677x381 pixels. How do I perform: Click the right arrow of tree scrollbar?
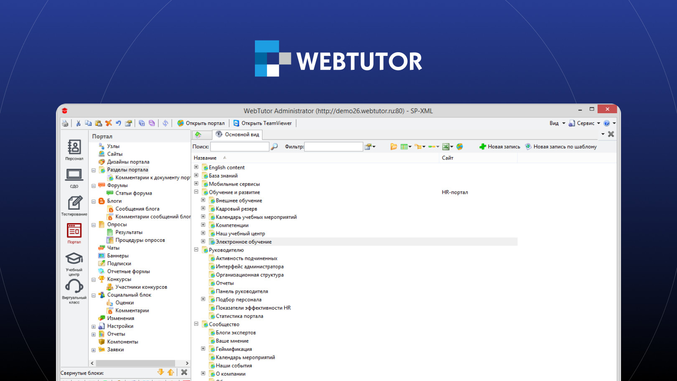pyautogui.click(x=187, y=363)
